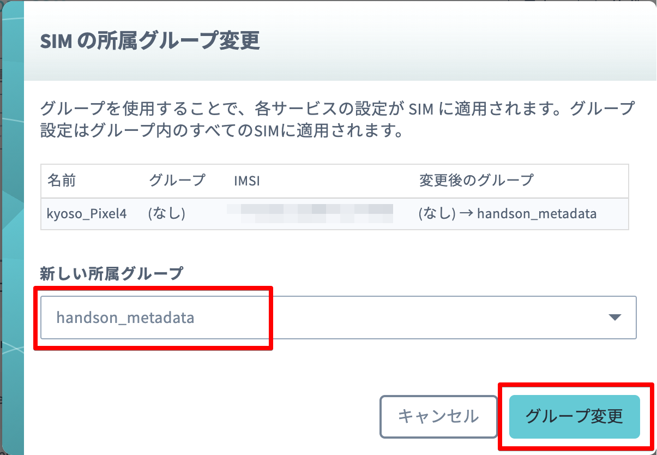Screen dimensions: 657x455
Task: Select the 名前 column header
Action: pyautogui.click(x=61, y=180)
